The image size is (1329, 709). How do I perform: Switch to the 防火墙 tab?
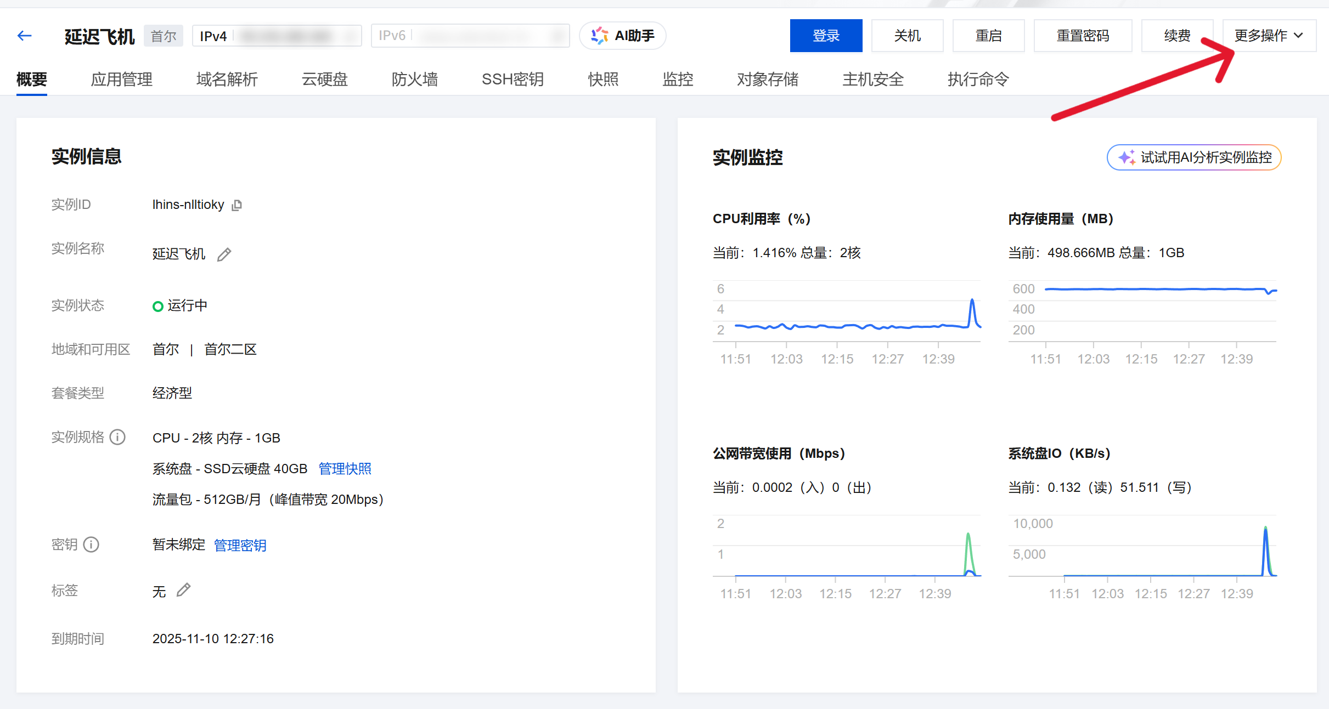click(414, 80)
